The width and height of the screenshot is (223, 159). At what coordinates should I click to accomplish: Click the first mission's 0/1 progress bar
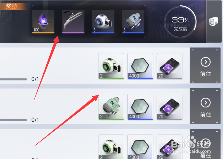click(13, 79)
